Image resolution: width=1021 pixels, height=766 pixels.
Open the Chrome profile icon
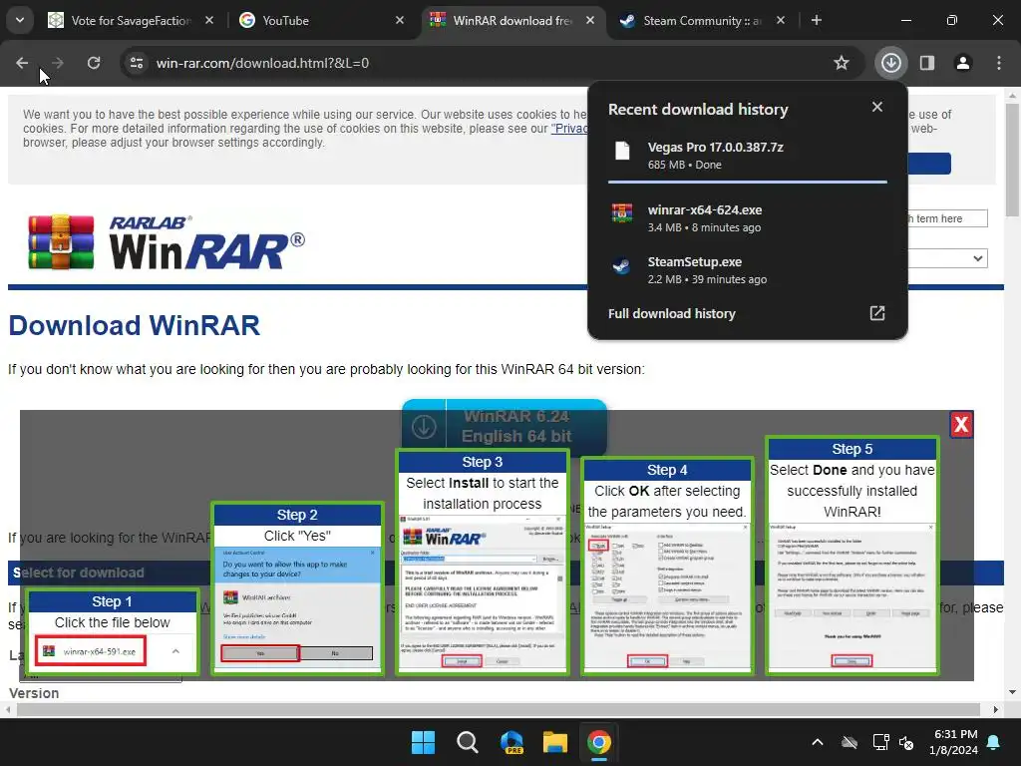963,63
